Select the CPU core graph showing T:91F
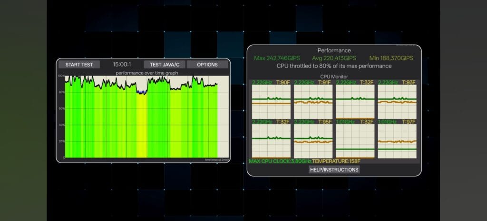This screenshot has width=487, height=221. (313, 102)
